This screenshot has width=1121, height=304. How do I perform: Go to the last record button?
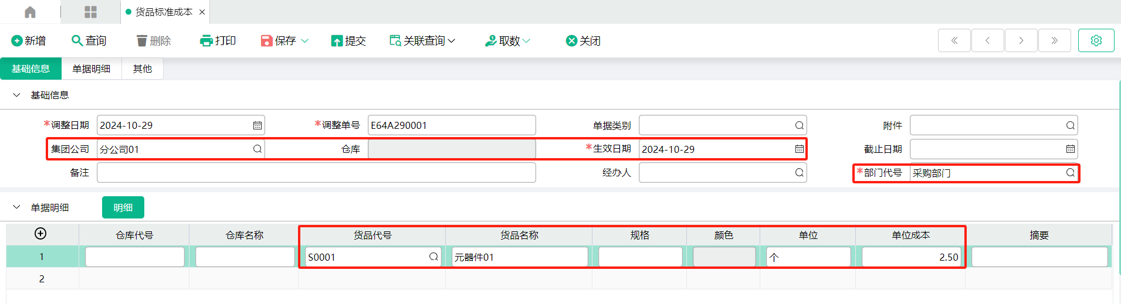[1054, 40]
